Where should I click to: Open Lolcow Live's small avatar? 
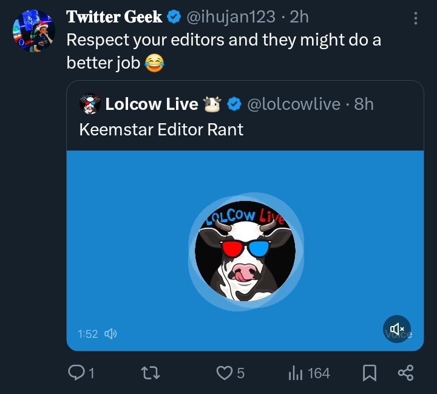[x=90, y=104]
